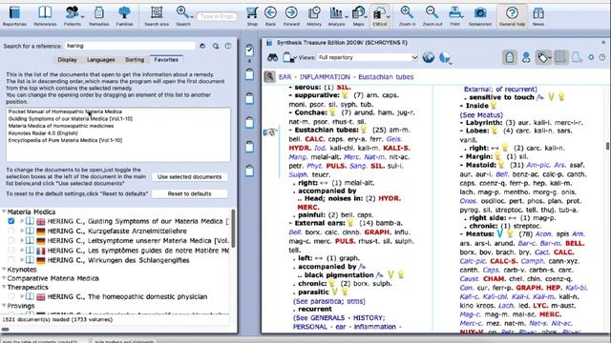Click the binoculars find icon in repertory
The width and height of the screenshot is (611, 343).
[272, 57]
